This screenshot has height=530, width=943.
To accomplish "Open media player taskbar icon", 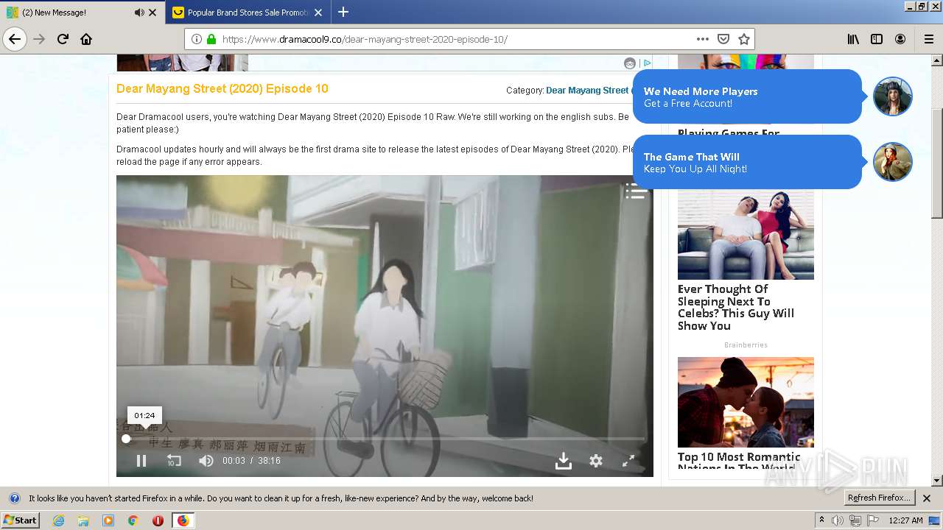I will click(108, 520).
